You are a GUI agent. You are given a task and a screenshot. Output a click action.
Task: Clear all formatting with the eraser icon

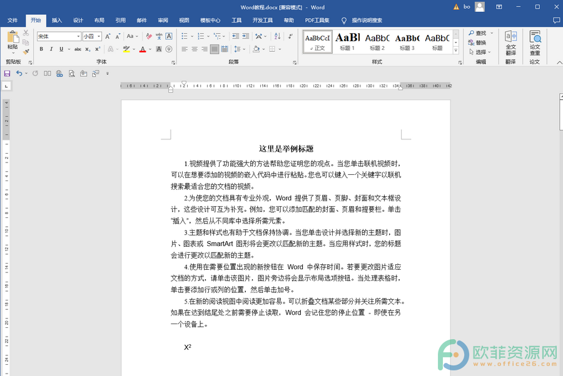[149, 36]
